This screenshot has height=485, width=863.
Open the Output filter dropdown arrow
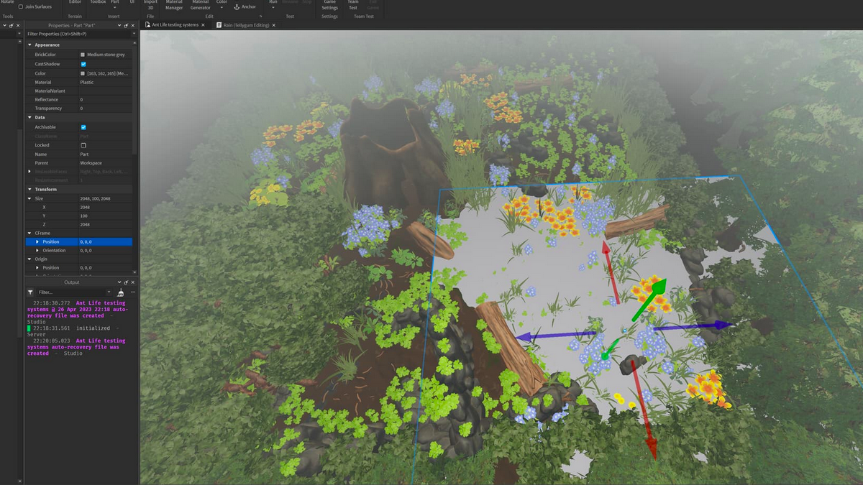[109, 292]
